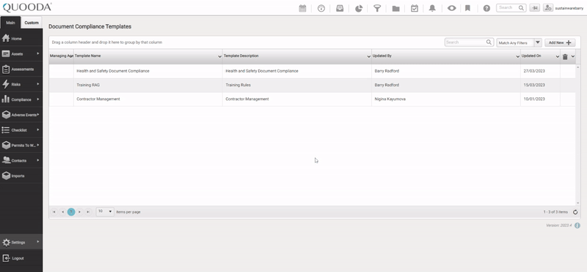Open Imports in the sidebar

[21, 175]
